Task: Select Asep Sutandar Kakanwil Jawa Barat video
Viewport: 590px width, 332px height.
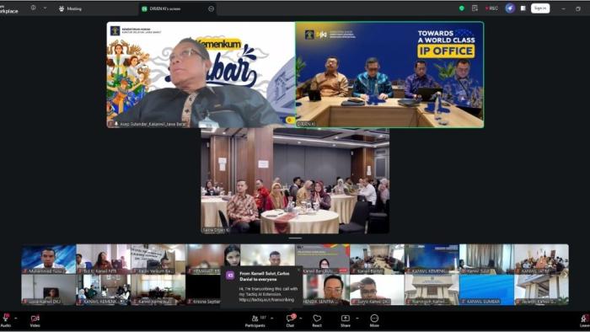Action: point(201,75)
